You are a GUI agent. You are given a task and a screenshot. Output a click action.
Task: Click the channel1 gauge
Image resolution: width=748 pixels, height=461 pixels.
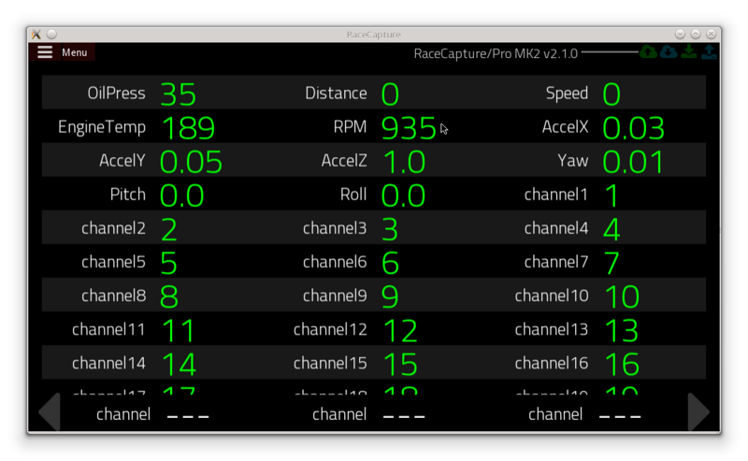point(596,194)
